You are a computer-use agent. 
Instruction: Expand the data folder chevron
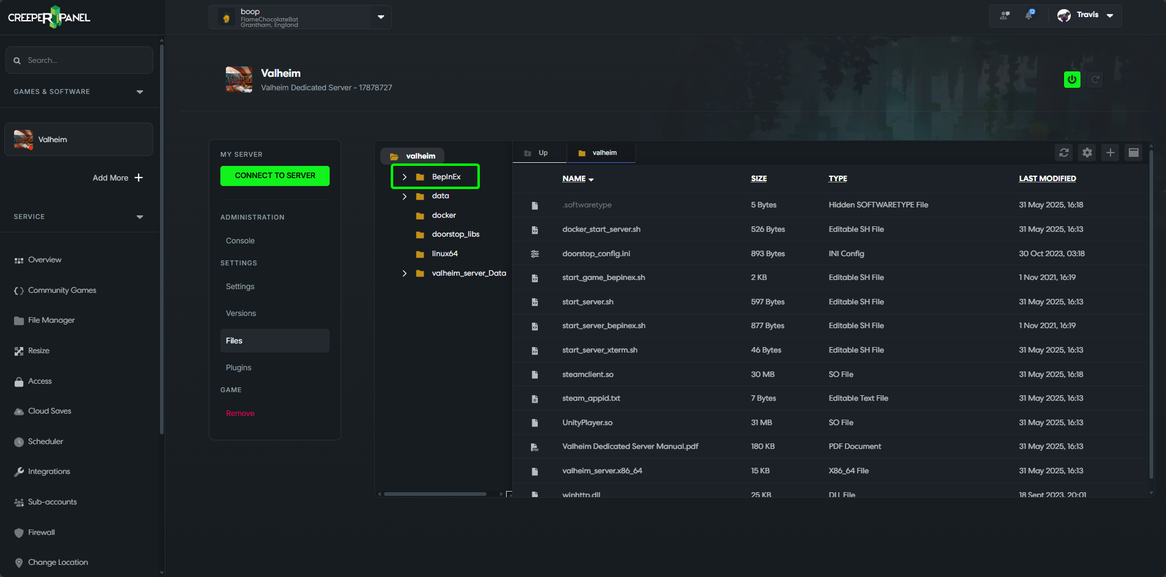404,196
